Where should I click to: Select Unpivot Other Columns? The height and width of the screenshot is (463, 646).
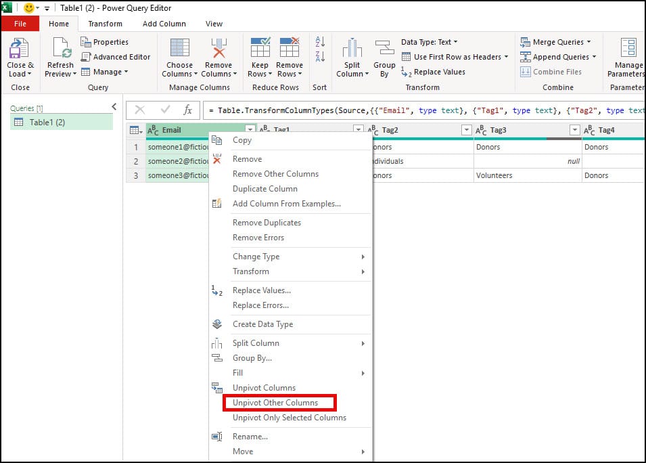(x=279, y=403)
